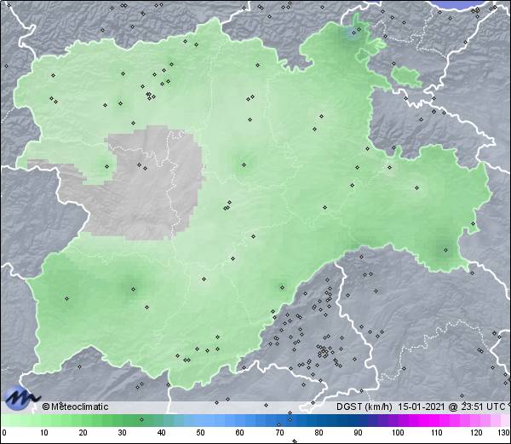Click scale value 100

pos(398,433)
